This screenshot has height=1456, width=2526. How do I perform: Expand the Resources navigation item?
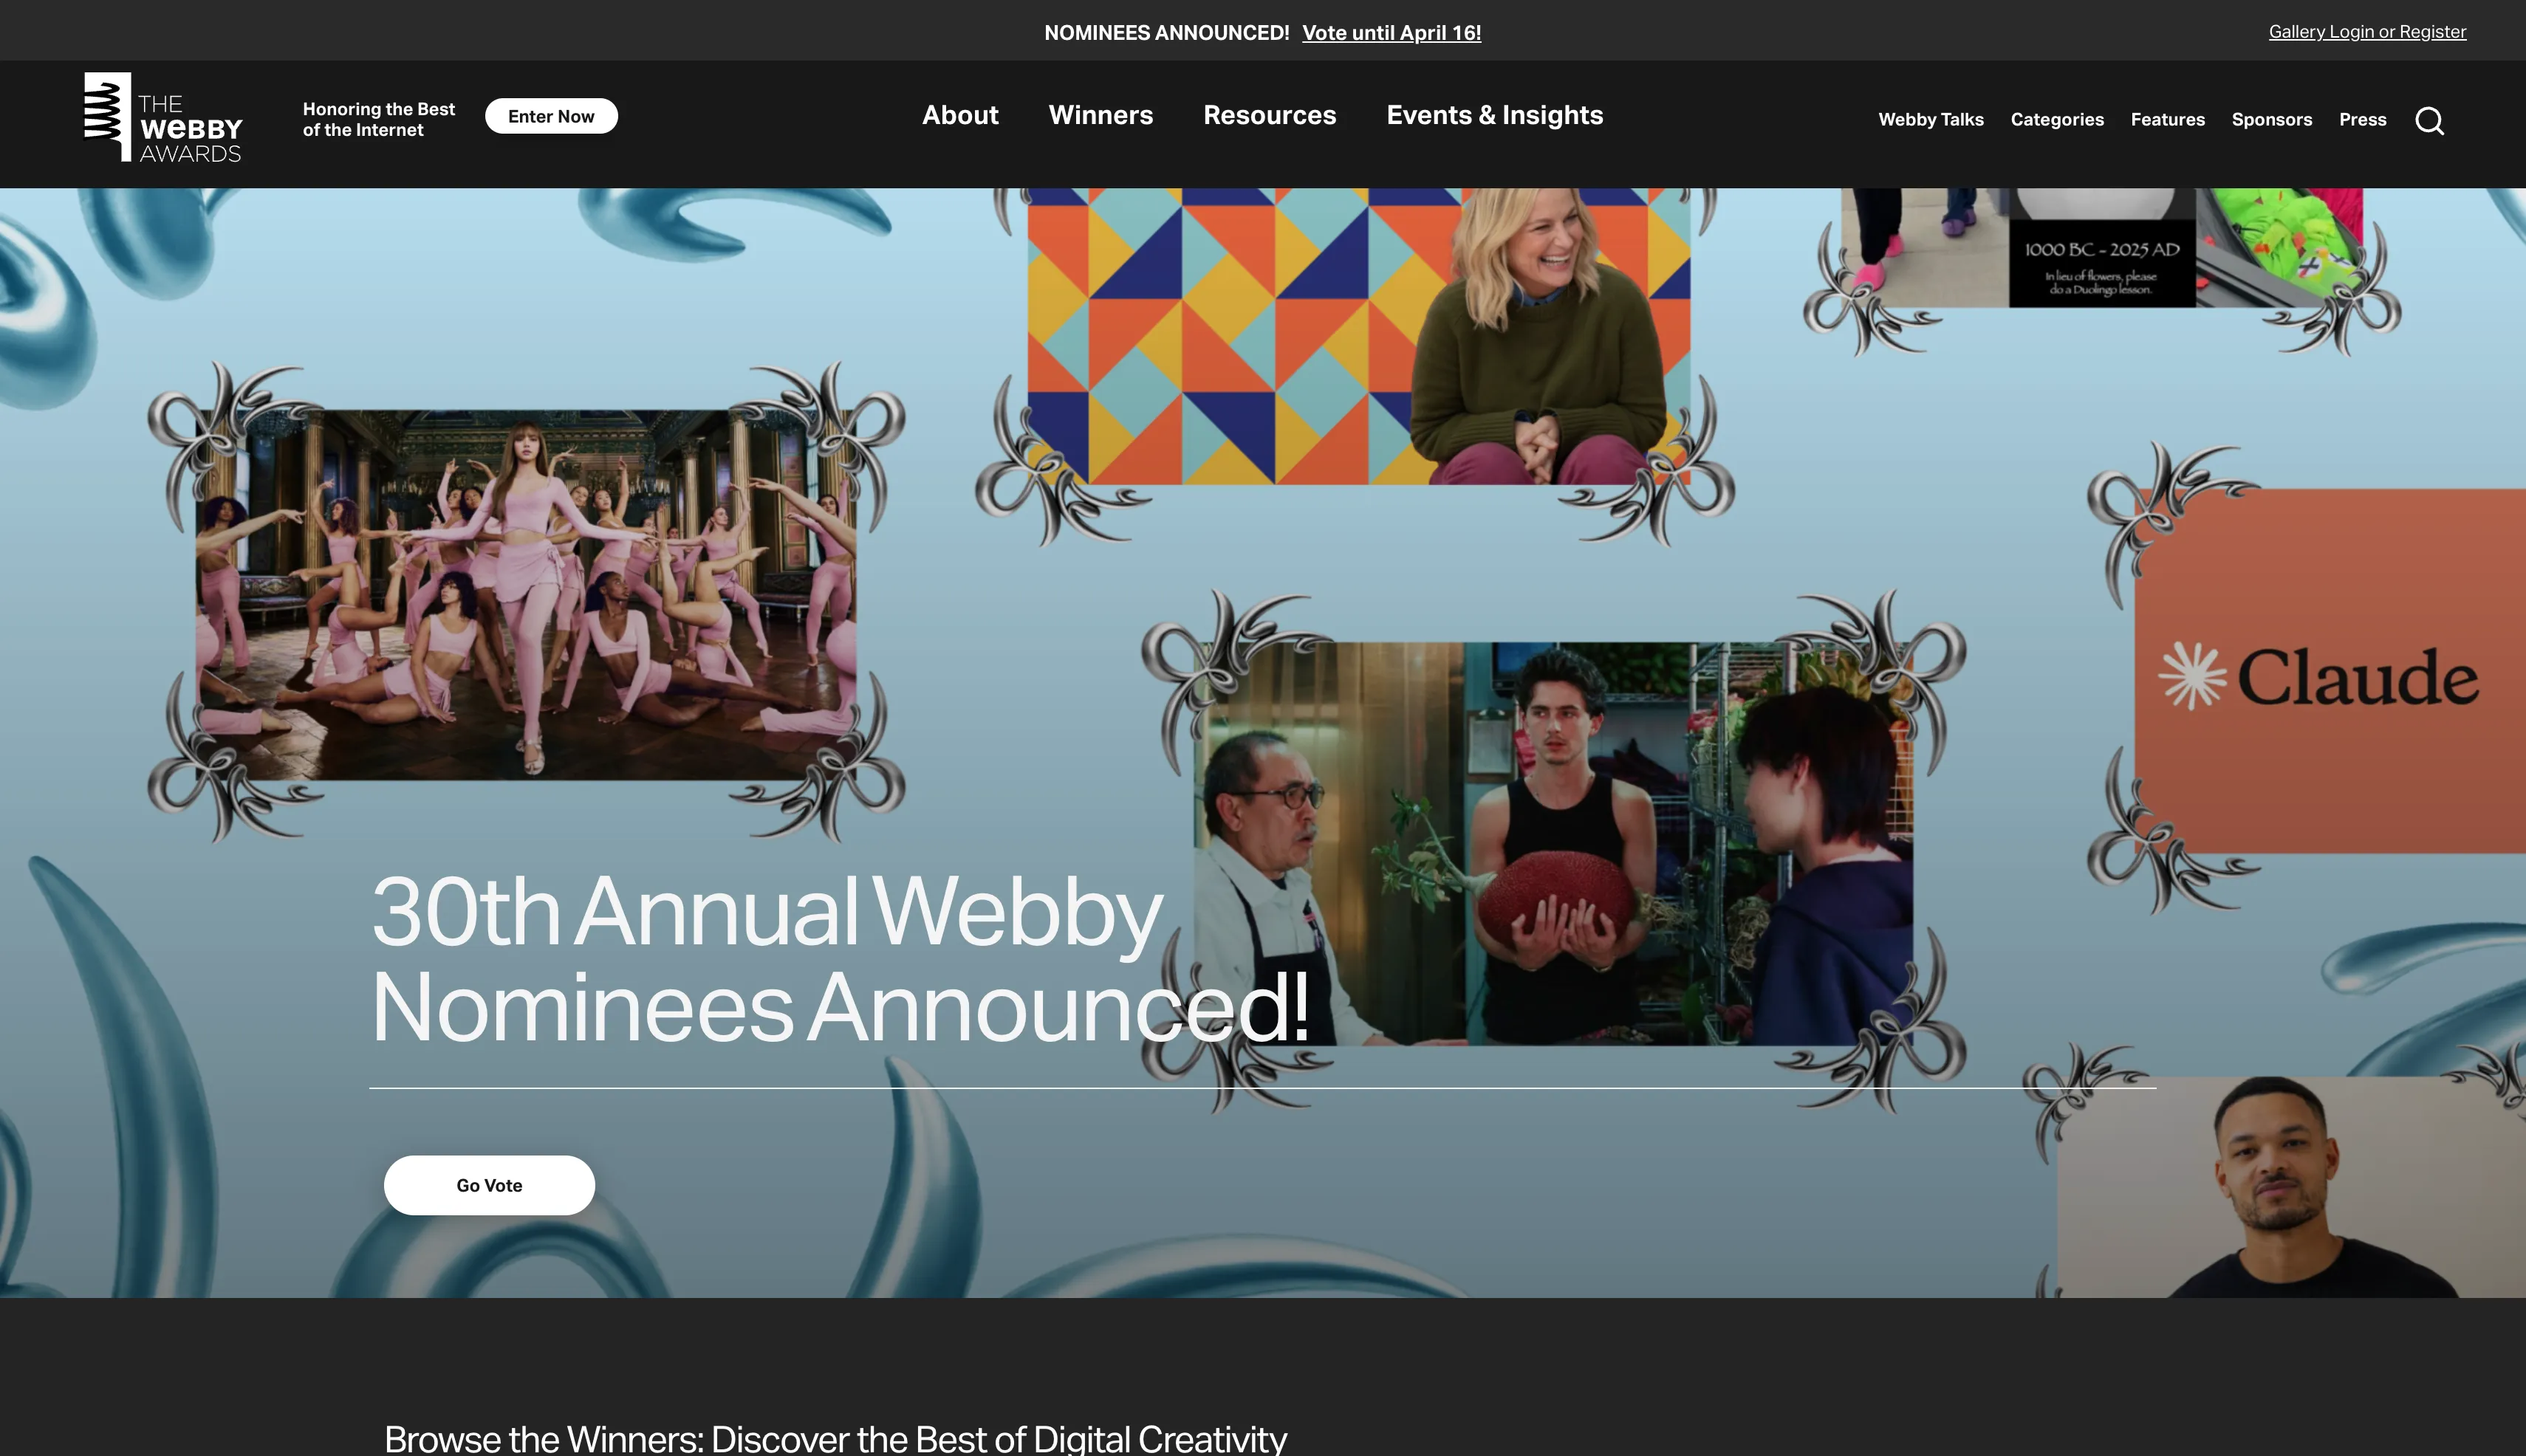[x=1270, y=115]
